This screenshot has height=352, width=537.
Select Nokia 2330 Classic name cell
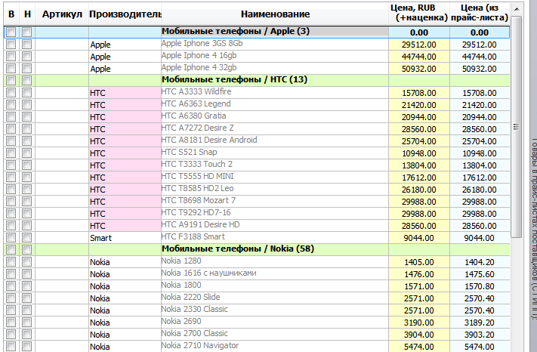275,310
